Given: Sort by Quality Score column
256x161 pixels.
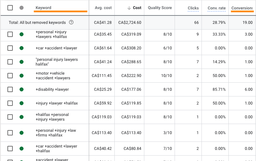Looking at the screenshot, I should pos(160,8).
